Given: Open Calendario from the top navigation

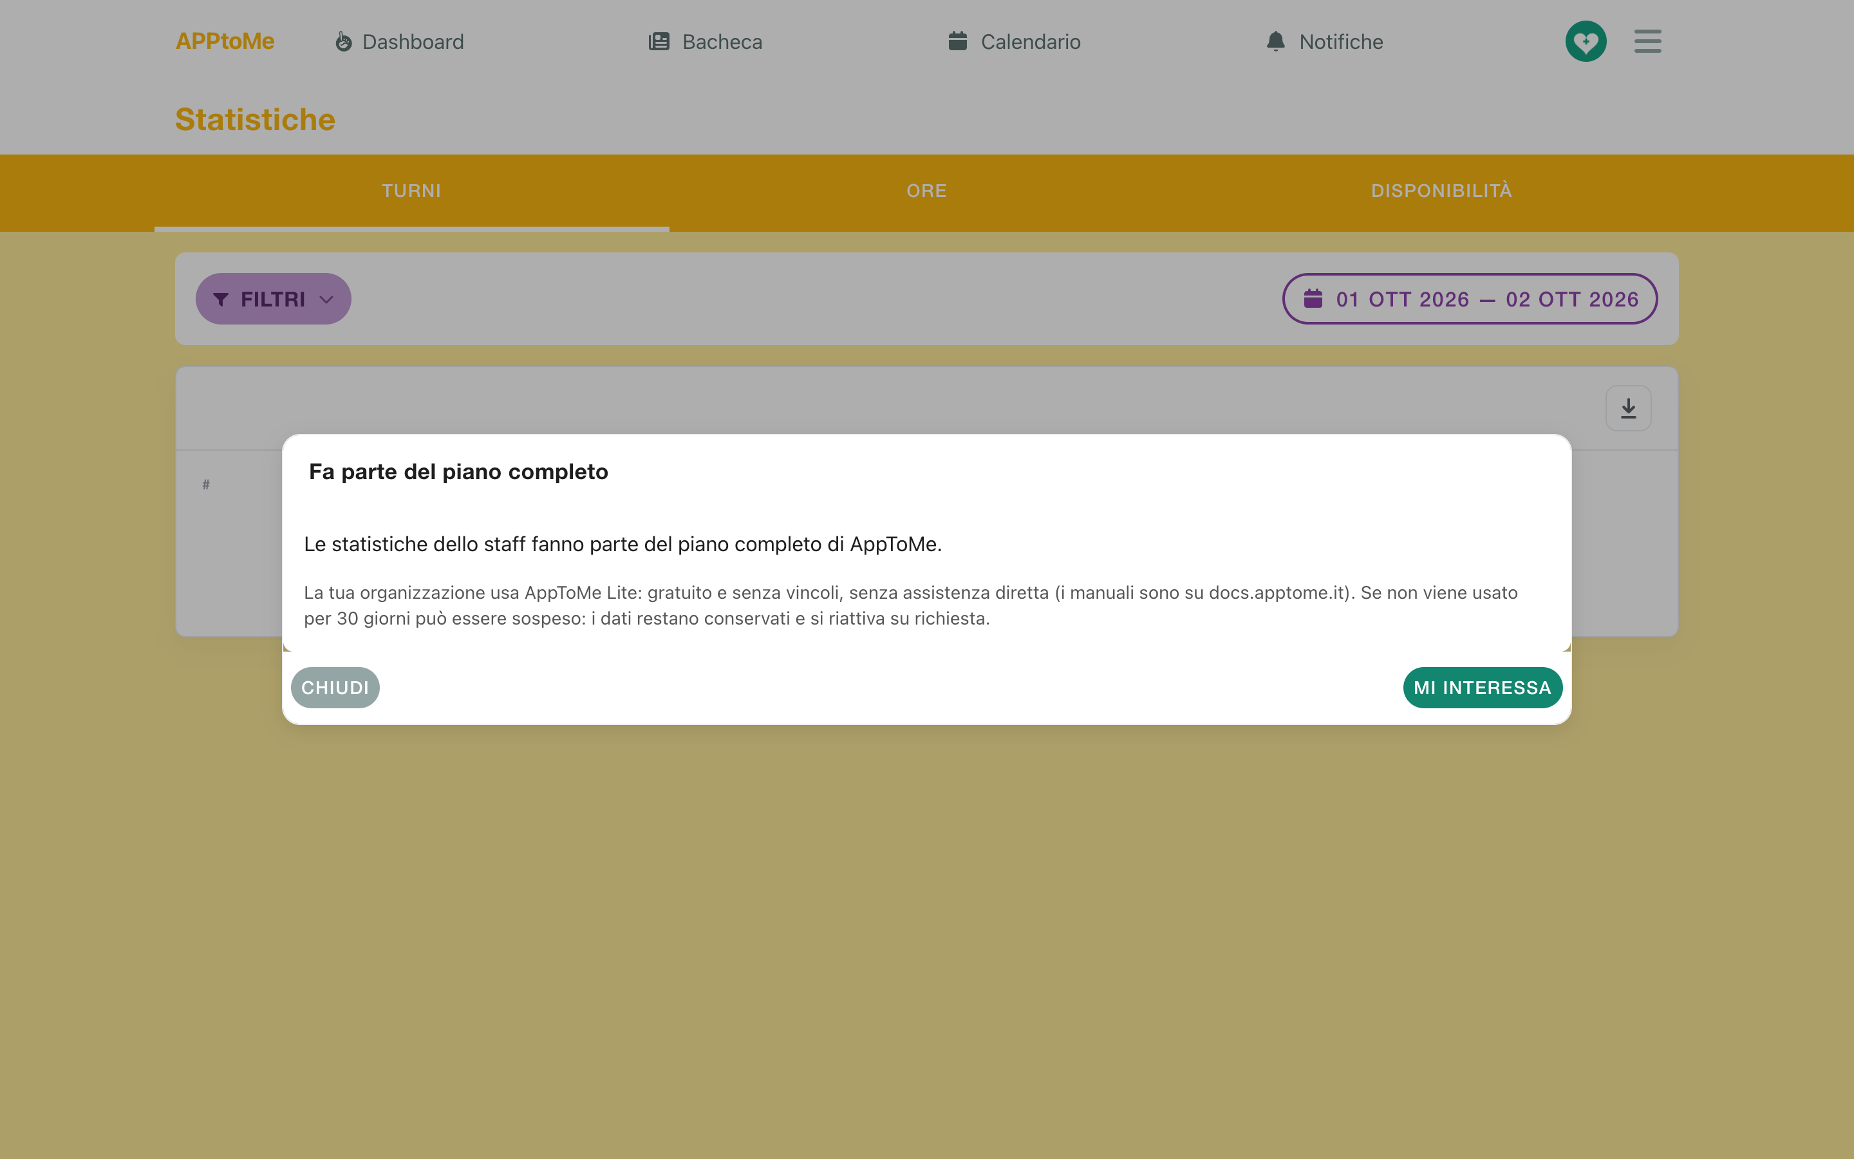Looking at the screenshot, I should [1015, 41].
